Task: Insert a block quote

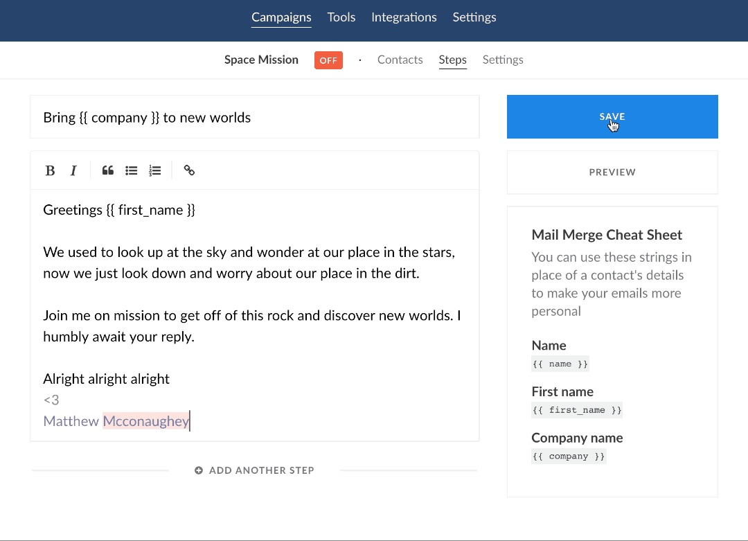Action: click(108, 170)
